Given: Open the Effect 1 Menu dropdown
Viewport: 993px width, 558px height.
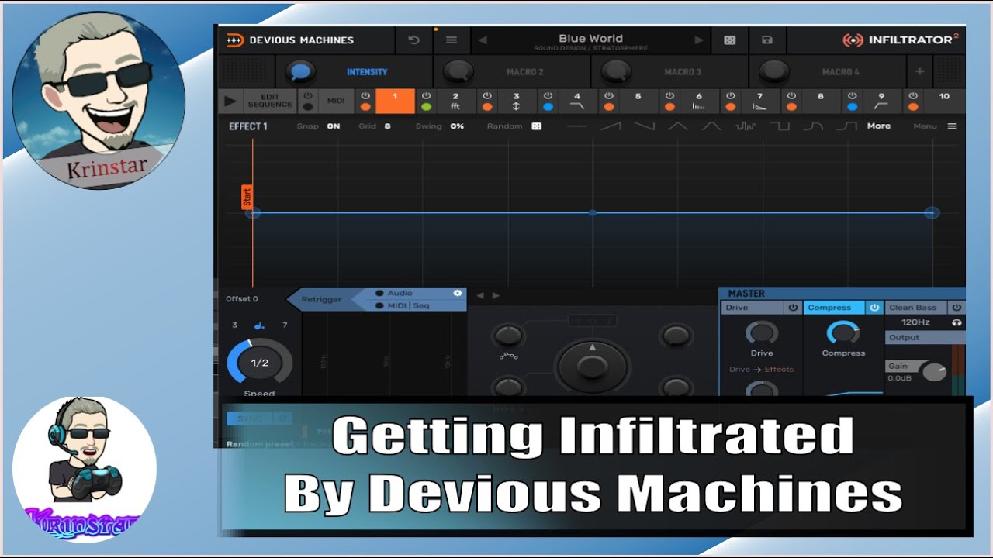Looking at the screenshot, I should [934, 126].
